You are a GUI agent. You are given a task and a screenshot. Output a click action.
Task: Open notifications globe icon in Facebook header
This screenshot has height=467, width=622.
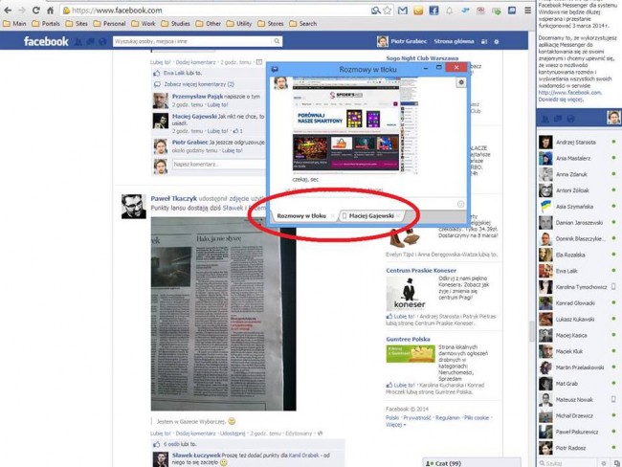102,42
